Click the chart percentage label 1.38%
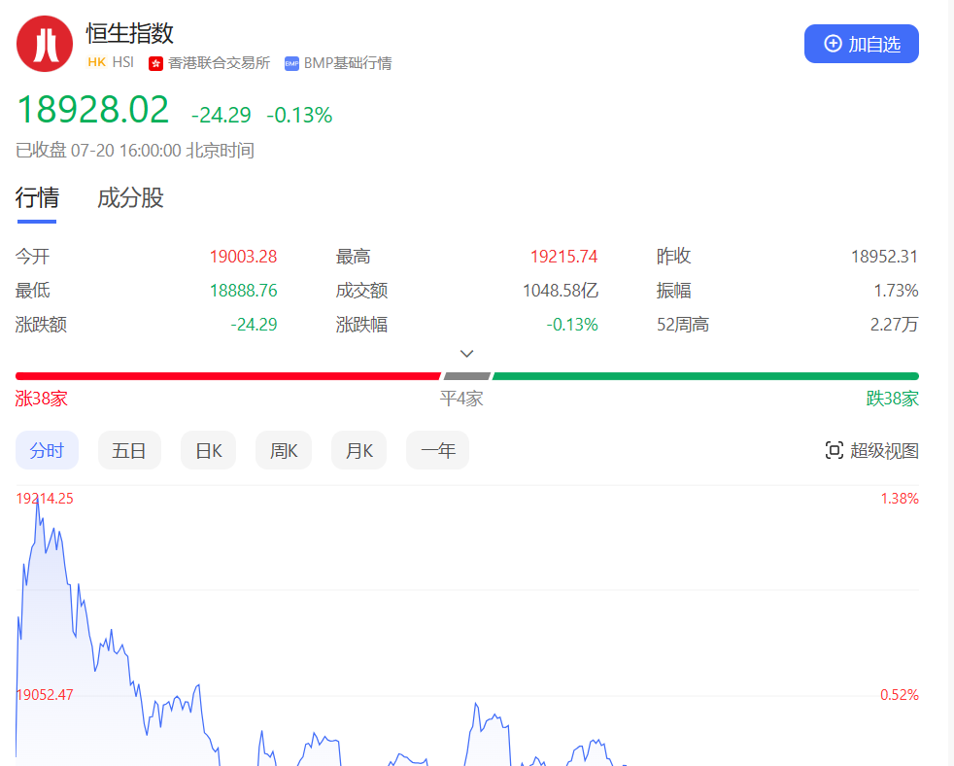 (900, 499)
